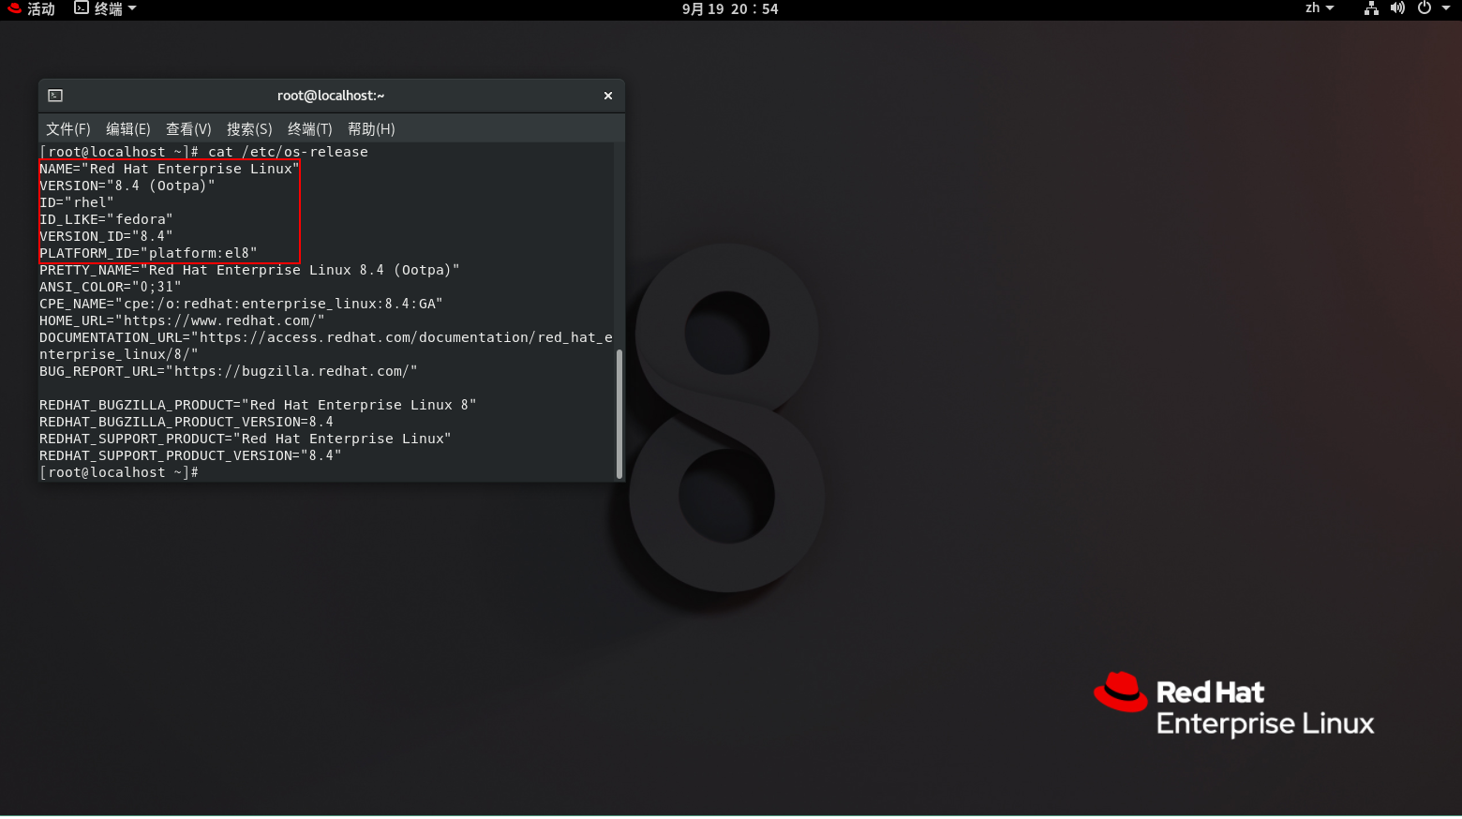Open the 帮助(H) menu
The height and width of the screenshot is (819, 1462).
(371, 129)
